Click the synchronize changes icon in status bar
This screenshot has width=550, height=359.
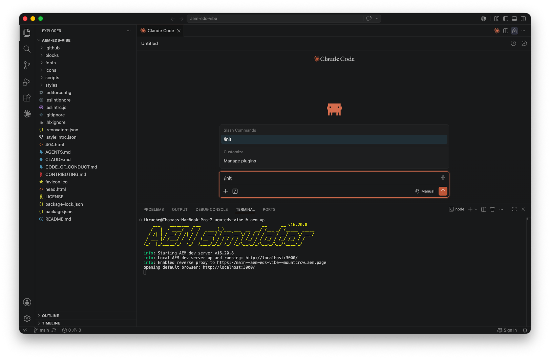pos(54,330)
